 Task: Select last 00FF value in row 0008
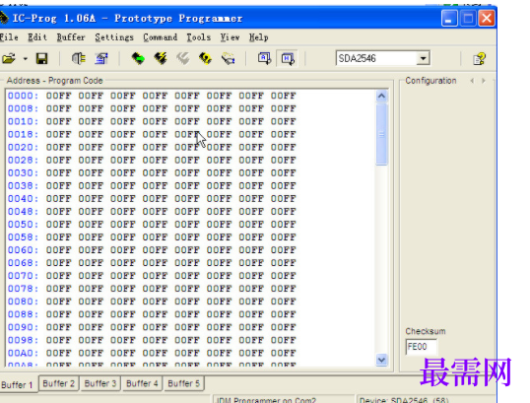(284, 108)
